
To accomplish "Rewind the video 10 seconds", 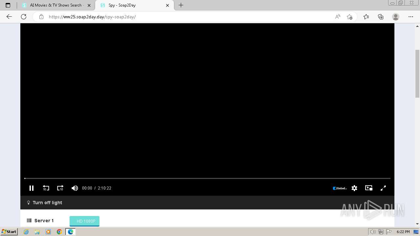I will (46, 188).
